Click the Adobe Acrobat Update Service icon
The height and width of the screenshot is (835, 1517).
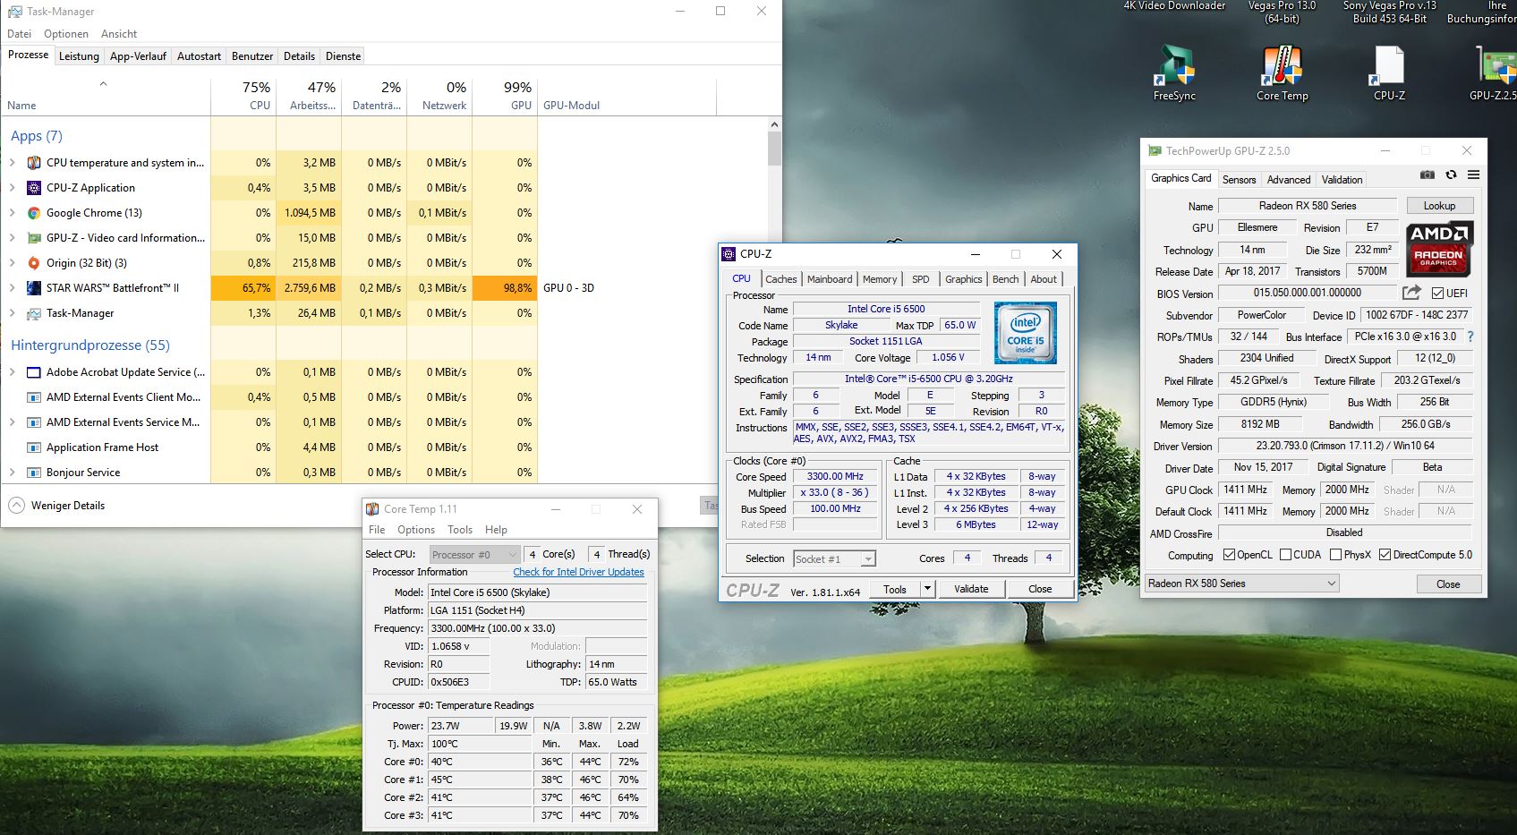[34, 372]
